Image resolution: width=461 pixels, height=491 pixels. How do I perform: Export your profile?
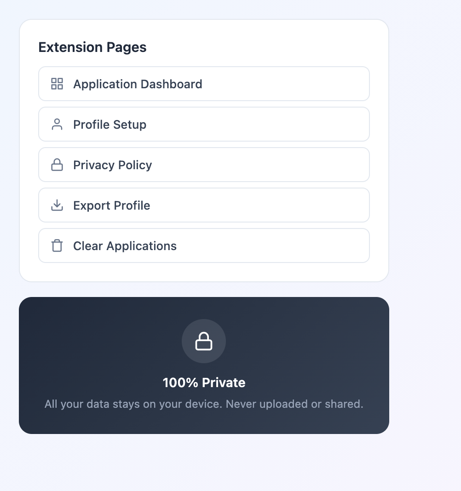[x=204, y=205]
